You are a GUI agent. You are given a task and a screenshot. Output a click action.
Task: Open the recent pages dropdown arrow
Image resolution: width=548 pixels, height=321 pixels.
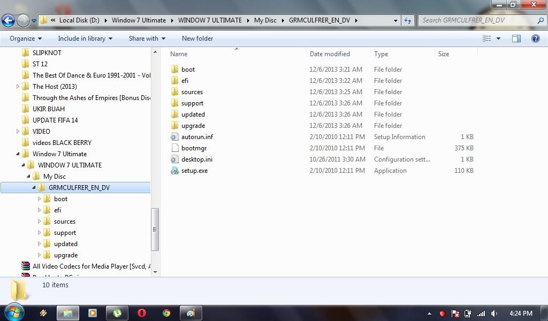[34, 21]
